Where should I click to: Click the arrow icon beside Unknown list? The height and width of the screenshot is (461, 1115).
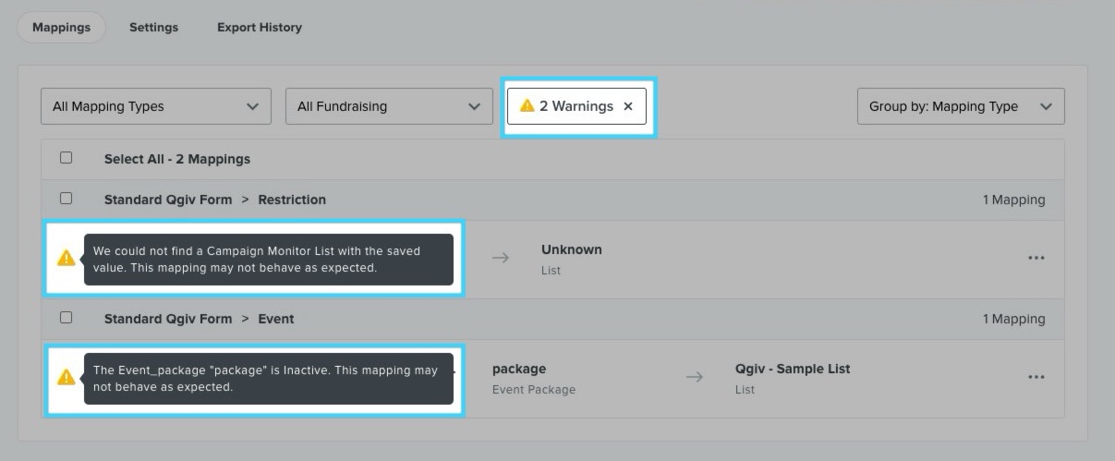point(500,259)
